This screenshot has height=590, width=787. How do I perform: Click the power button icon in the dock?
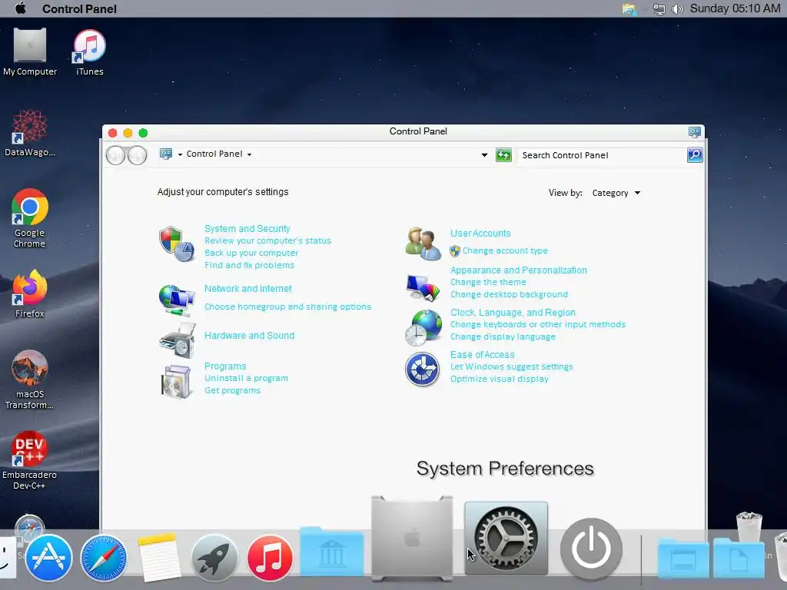591,549
